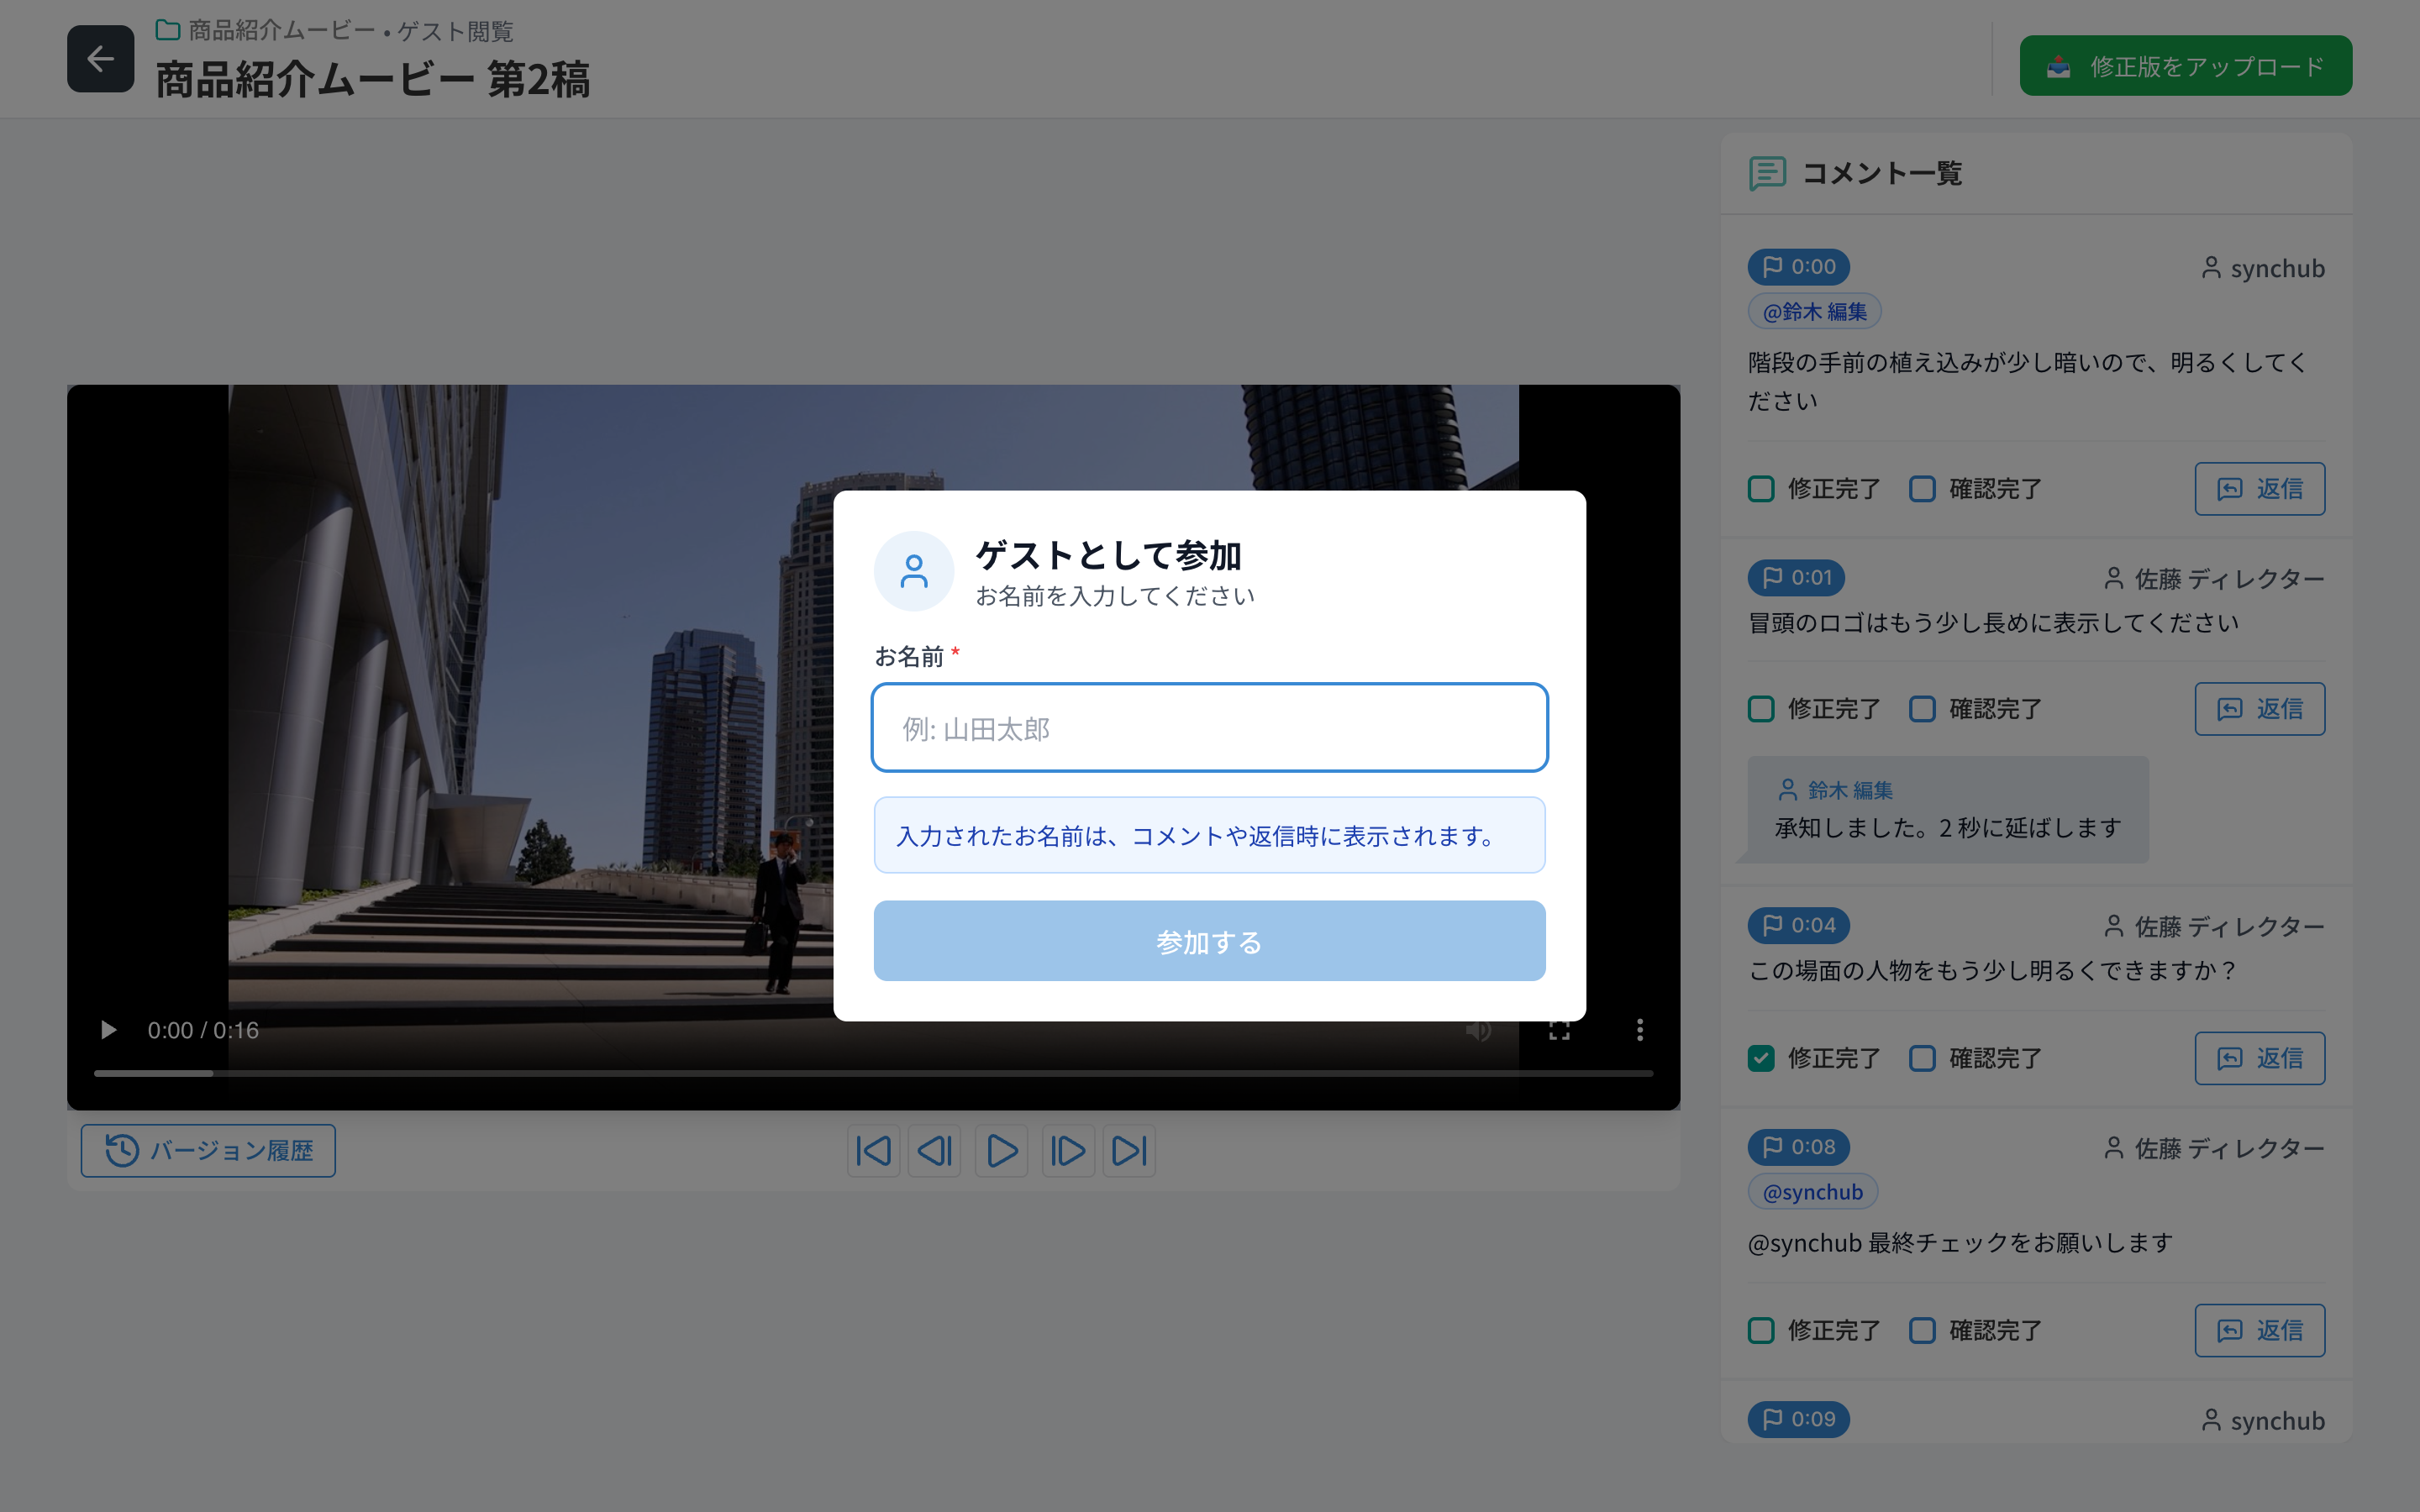This screenshot has width=2420, height=1512.
Task: Reply to the 0:04 comment with 返信
Action: [2259, 1058]
